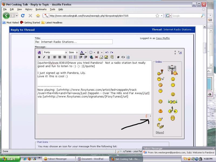Open Most Visited bookmarks folder

11,22
